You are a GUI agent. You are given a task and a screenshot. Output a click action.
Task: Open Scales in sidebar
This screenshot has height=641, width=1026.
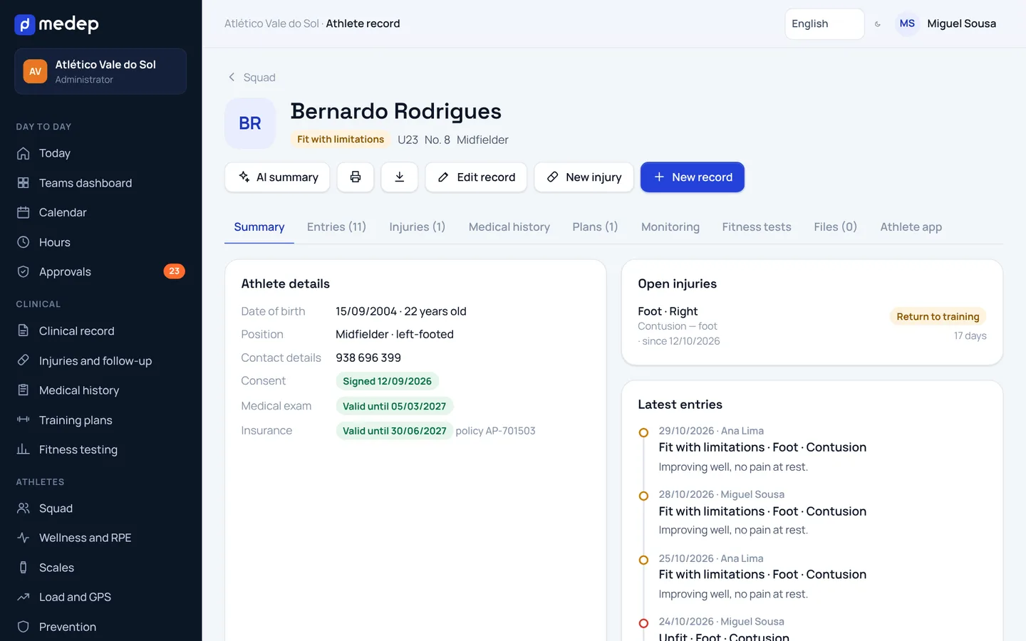100,568
